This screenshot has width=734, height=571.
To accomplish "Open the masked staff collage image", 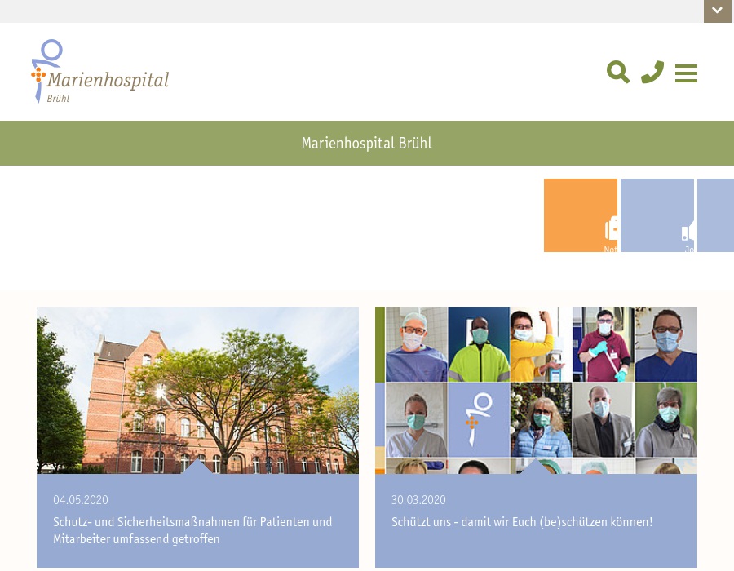I will coord(536,390).
